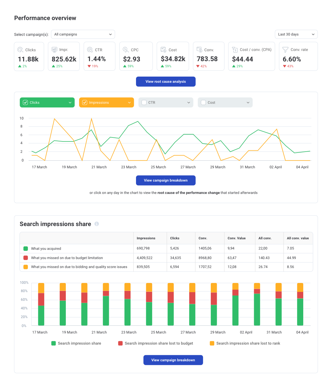Screen dimensions: 332x386
Task: Click the Cost metric calendar icon
Action: pyautogui.click(x=163, y=49)
